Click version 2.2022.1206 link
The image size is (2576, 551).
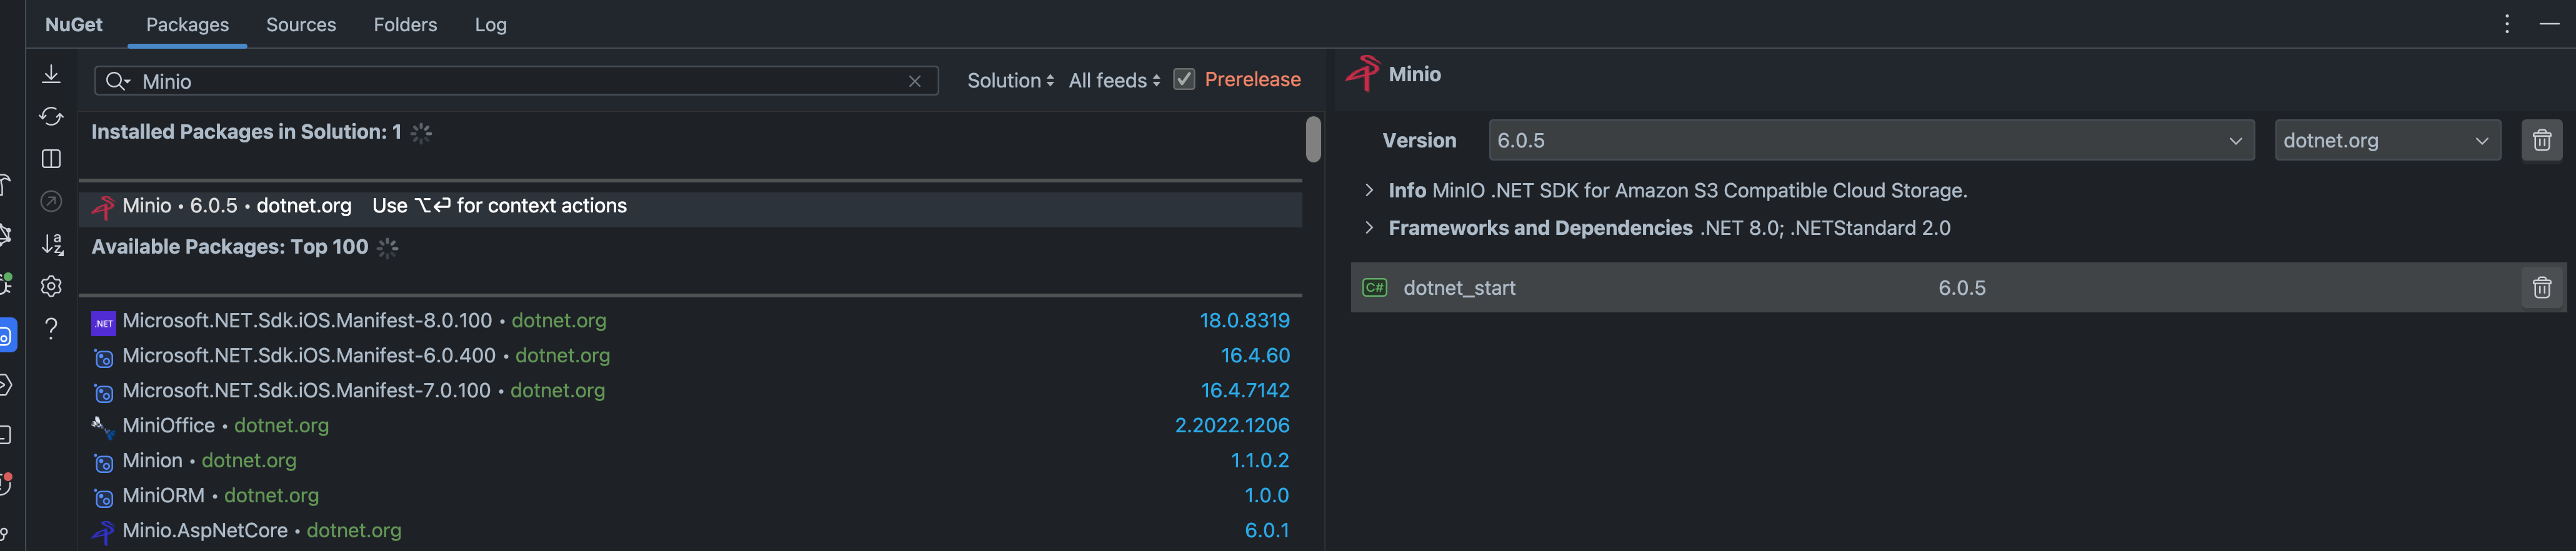(x=1232, y=426)
